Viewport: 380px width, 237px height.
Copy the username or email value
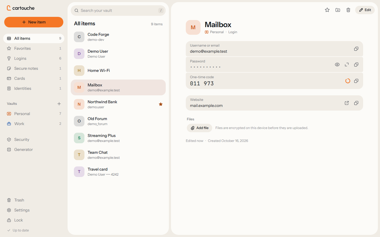[356, 49]
